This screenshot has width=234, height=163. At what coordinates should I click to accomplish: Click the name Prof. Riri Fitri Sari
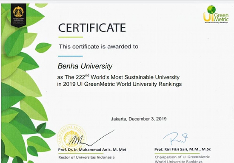(x=179, y=150)
